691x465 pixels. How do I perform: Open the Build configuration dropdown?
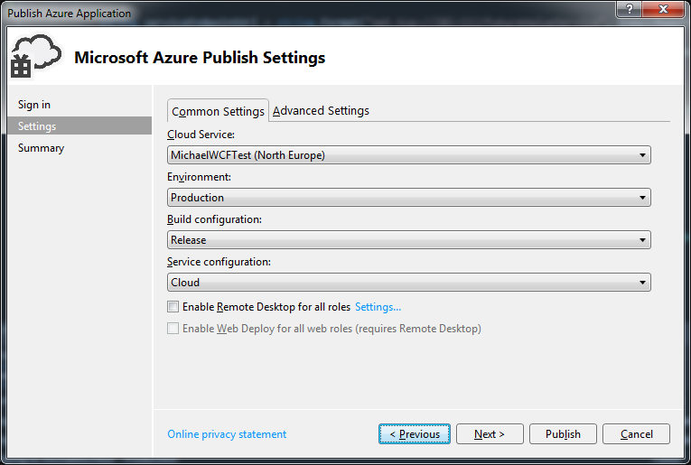pyautogui.click(x=409, y=240)
